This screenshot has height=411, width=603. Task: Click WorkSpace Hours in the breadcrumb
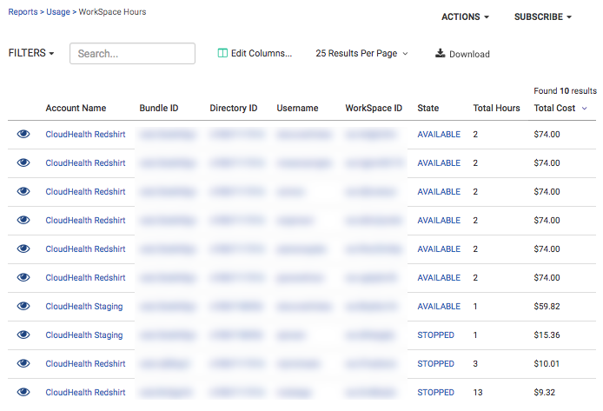(x=112, y=12)
